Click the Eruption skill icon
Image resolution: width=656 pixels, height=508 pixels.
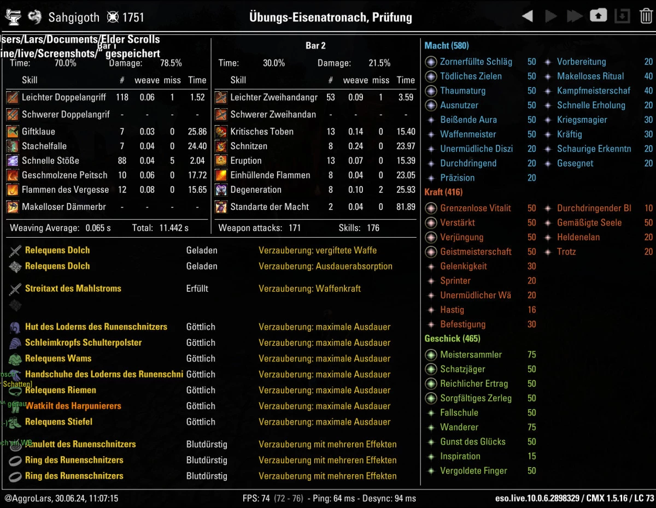(x=221, y=161)
